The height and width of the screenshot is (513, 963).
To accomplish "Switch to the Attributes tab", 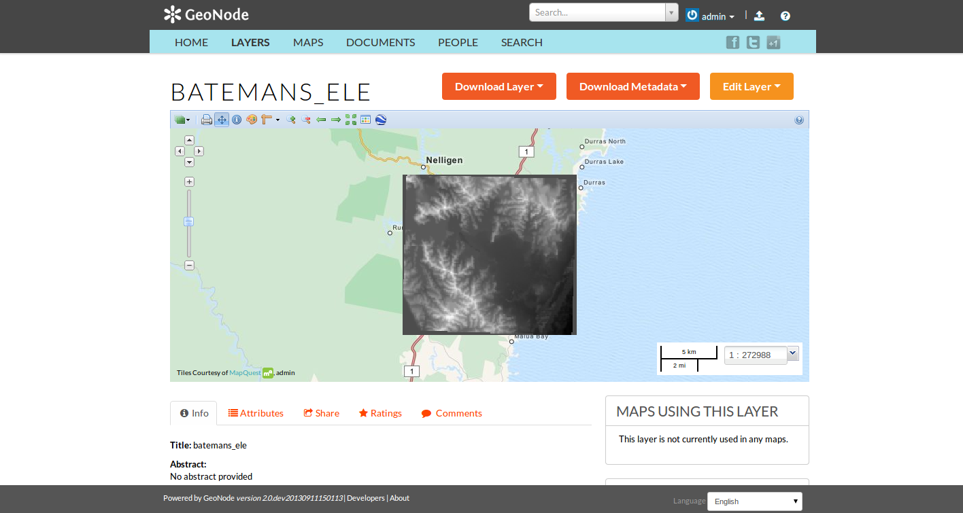I will [256, 413].
